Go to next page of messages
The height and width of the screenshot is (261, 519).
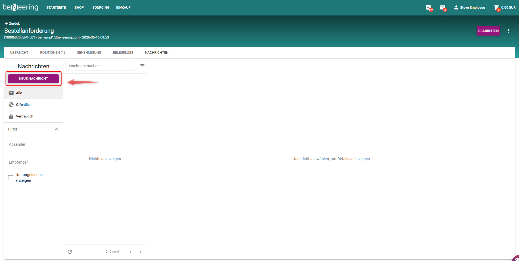click(x=140, y=252)
